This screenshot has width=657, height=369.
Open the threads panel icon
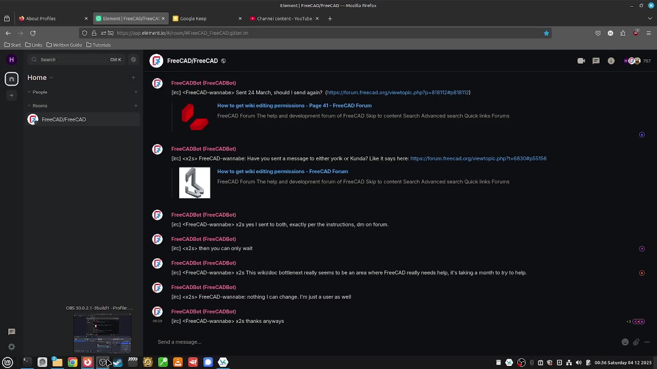pos(596,61)
